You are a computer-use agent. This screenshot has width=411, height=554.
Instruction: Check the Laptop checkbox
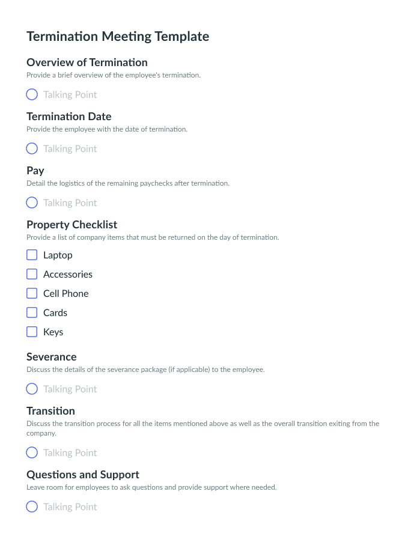click(x=32, y=255)
